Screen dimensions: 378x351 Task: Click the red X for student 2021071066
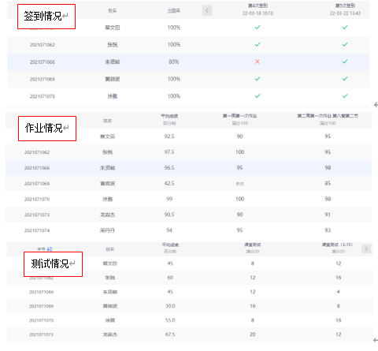(258, 62)
